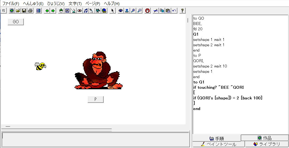This screenshot has height=148, width=289.
Task: Click the new project globe icon
Action: pyautogui.click(x=12, y=11)
